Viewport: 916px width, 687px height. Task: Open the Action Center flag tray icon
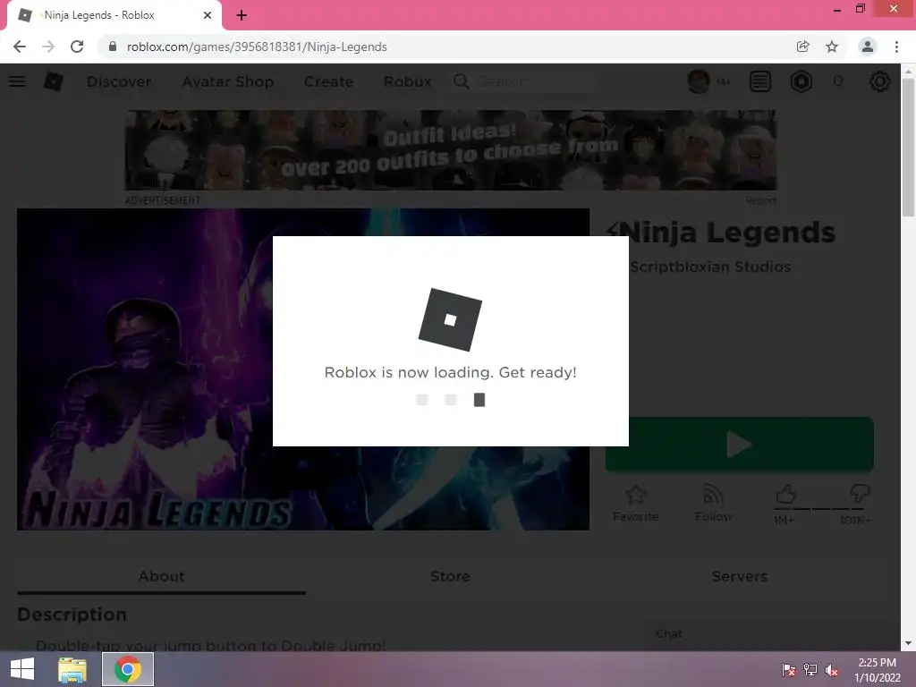789,670
